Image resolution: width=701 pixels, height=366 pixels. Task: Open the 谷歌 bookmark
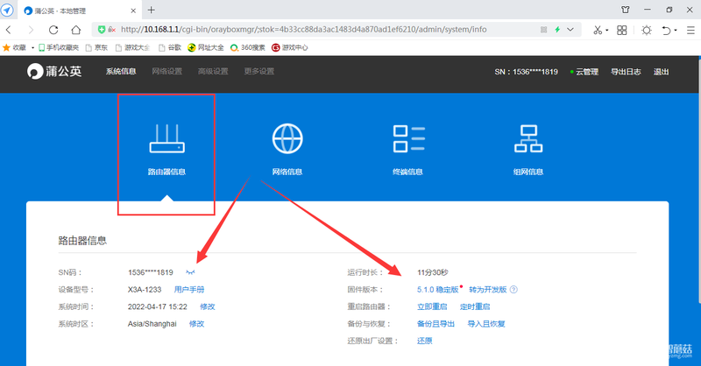coord(169,47)
